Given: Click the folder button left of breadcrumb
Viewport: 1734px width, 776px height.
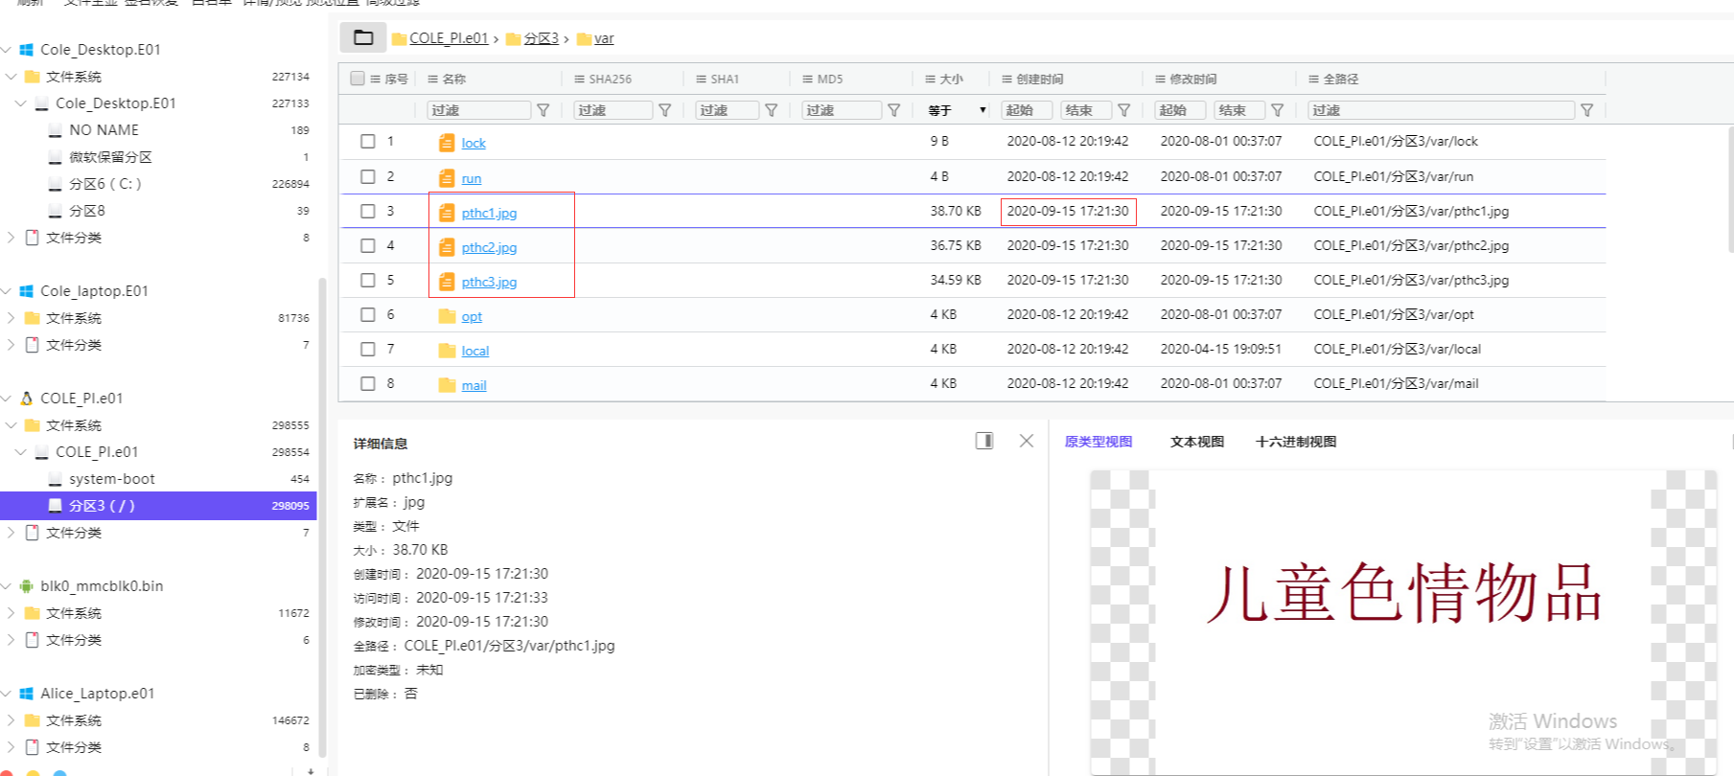Looking at the screenshot, I should tap(363, 37).
